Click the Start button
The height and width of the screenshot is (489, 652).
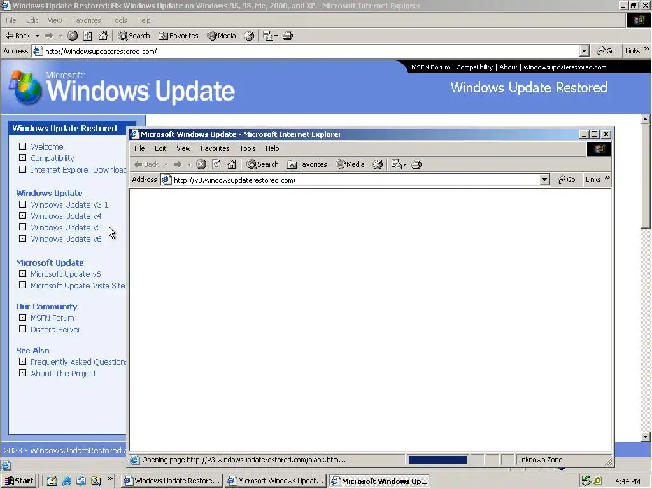click(18, 481)
